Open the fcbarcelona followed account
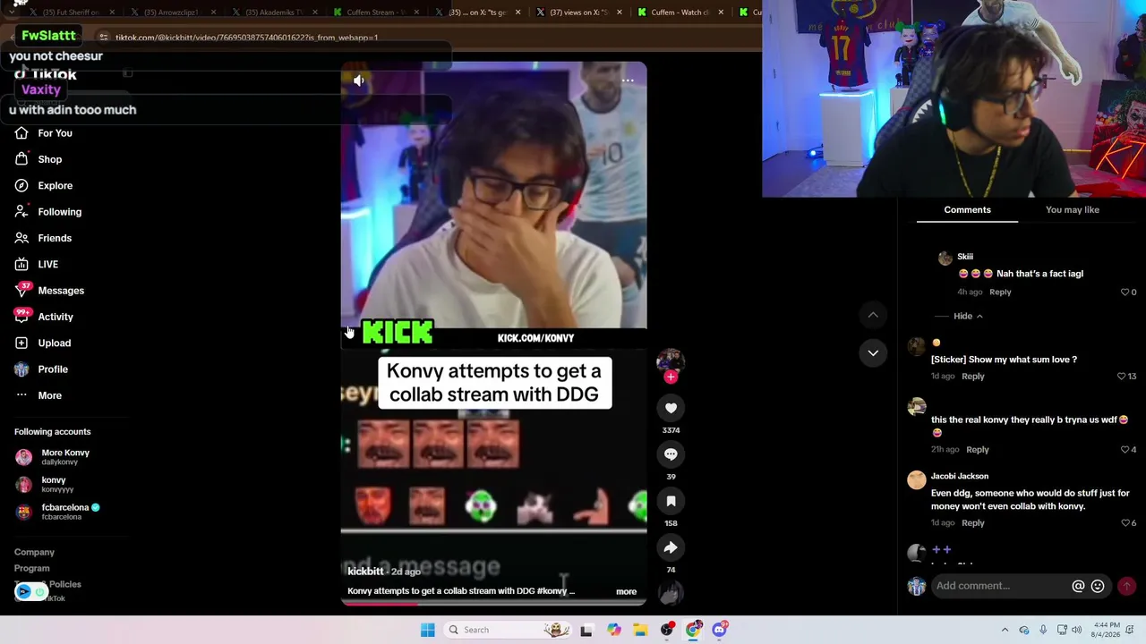1146x644 pixels. (57, 512)
